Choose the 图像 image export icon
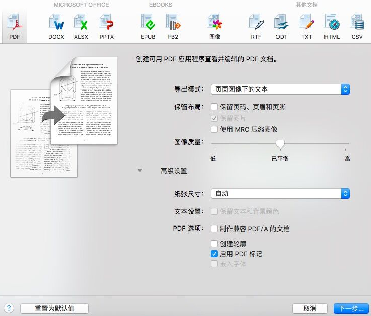 [x=215, y=27]
